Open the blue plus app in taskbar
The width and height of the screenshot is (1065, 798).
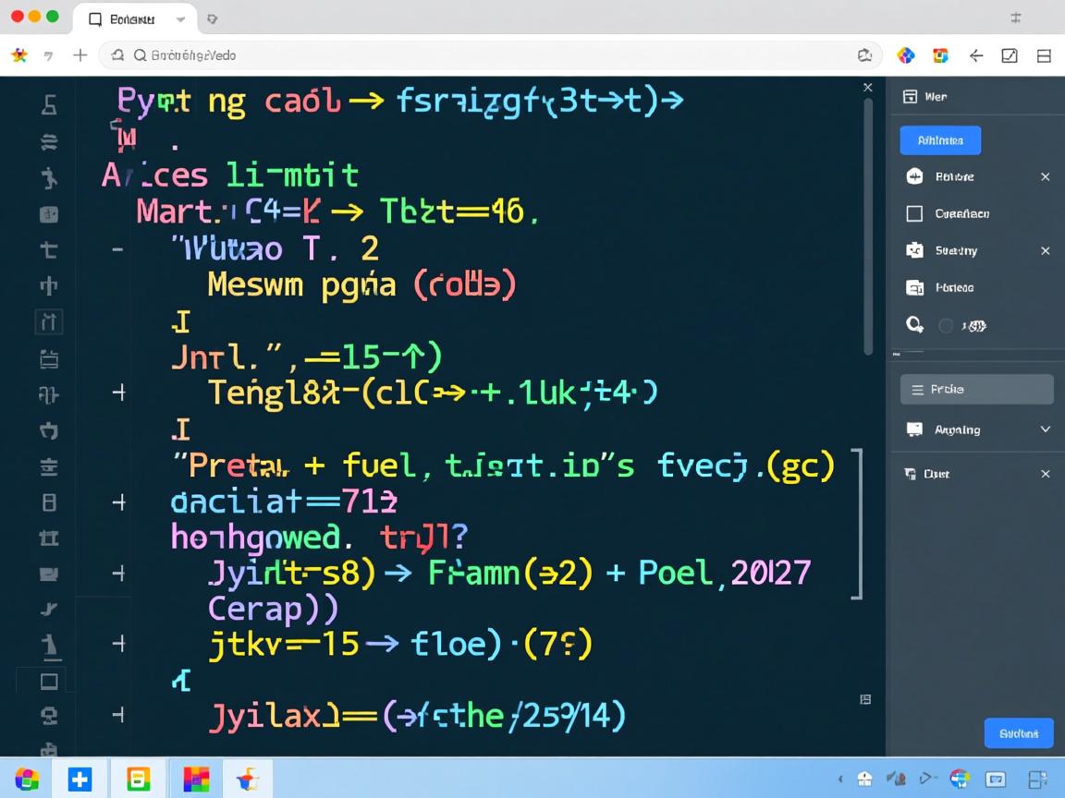coord(80,779)
